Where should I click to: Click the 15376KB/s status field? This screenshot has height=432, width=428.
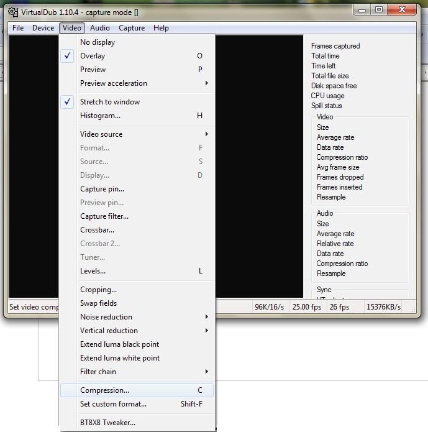point(384,307)
